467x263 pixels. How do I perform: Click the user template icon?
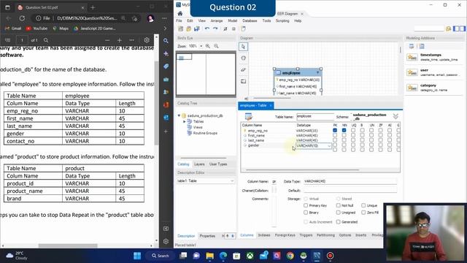point(412,72)
